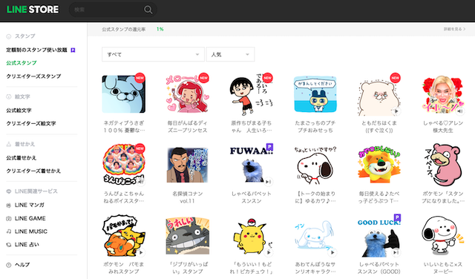
Task: Open the すべて category dropdown
Action: coord(153,54)
